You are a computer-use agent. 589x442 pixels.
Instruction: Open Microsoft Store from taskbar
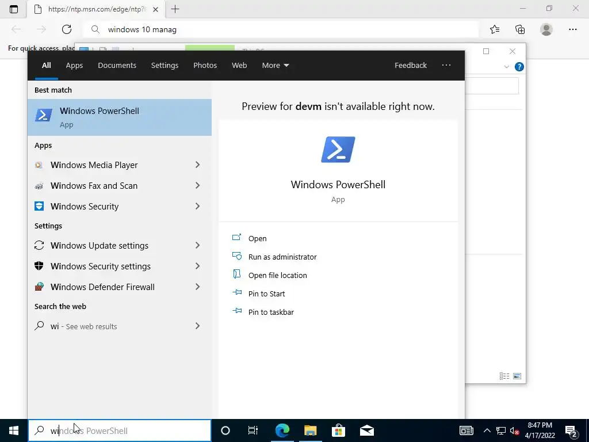pyautogui.click(x=338, y=430)
